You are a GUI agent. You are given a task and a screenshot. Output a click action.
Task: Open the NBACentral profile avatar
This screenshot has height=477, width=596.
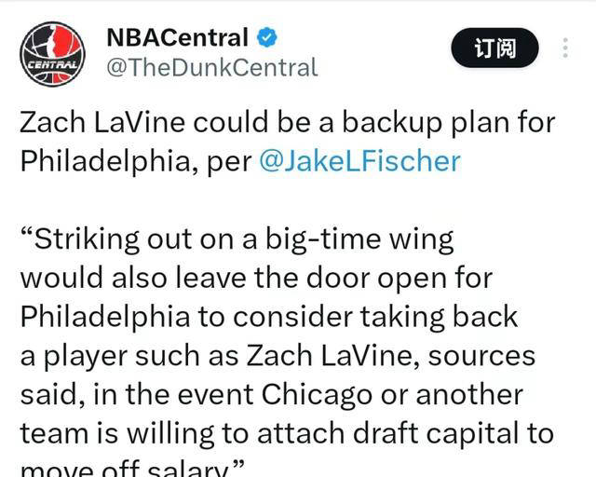52,54
